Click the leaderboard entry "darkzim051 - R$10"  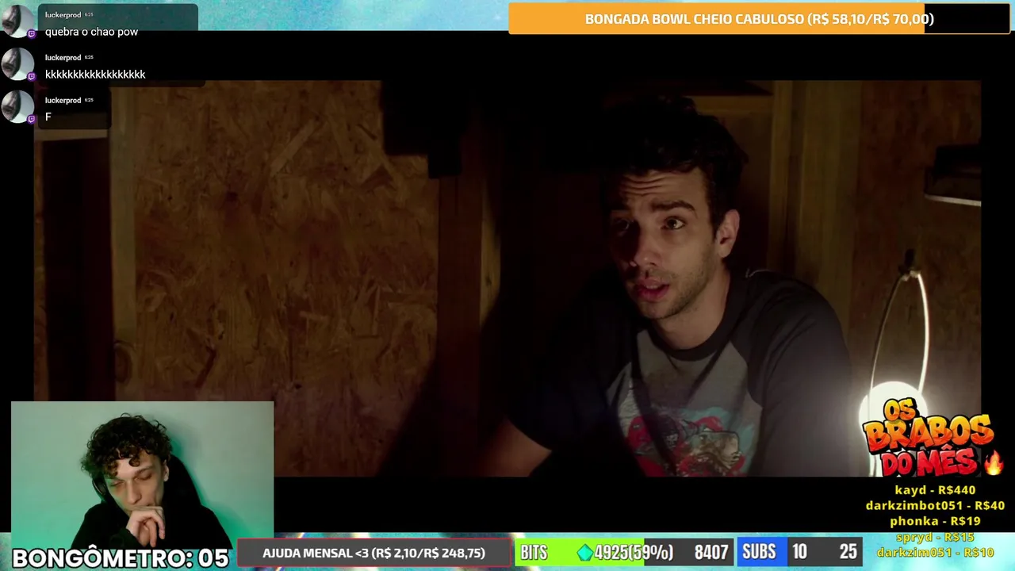tap(935, 553)
